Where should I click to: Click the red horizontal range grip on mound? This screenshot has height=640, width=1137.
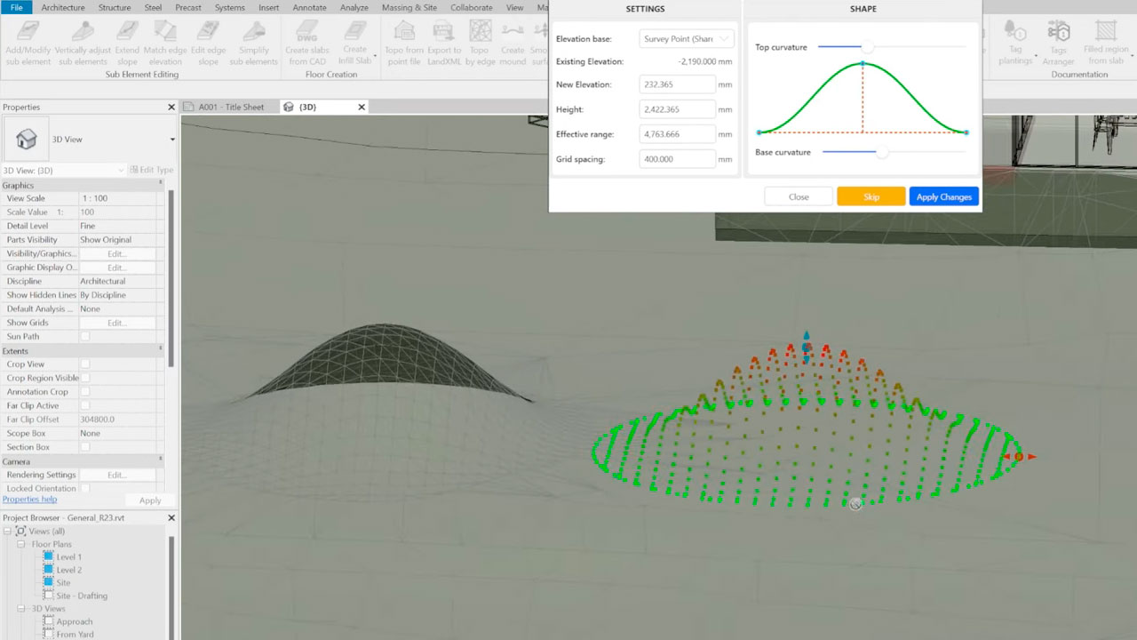(1019, 457)
